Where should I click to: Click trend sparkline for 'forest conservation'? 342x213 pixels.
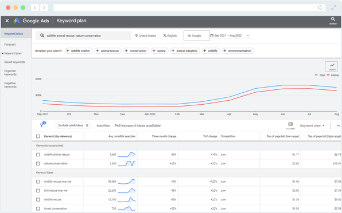tap(126, 208)
